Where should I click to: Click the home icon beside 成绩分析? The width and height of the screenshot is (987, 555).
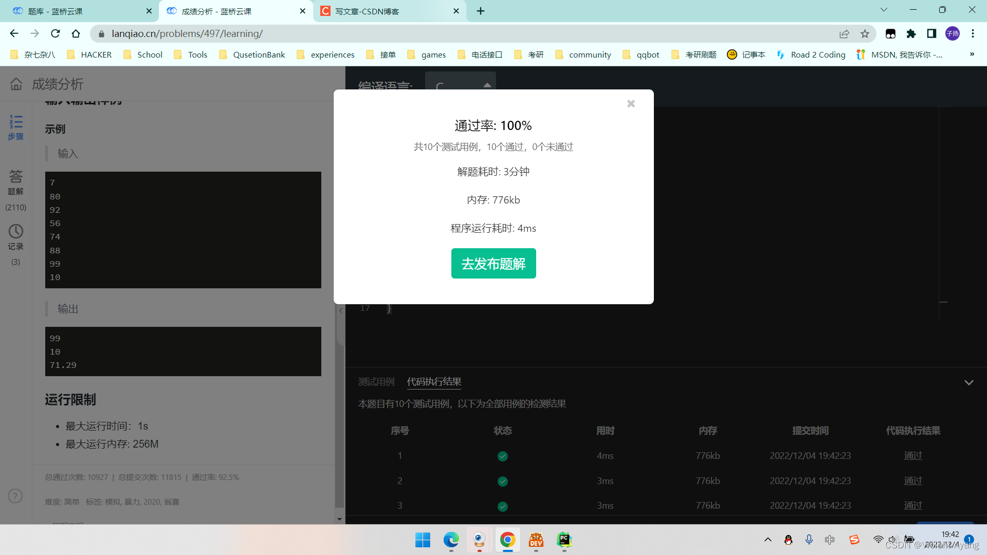[x=16, y=84]
